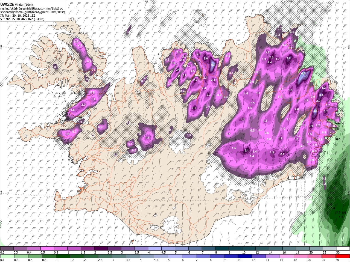The image size is (350, 262).
Task: Select the 5.0 precipitation value on the map
Action: pos(214,65)
